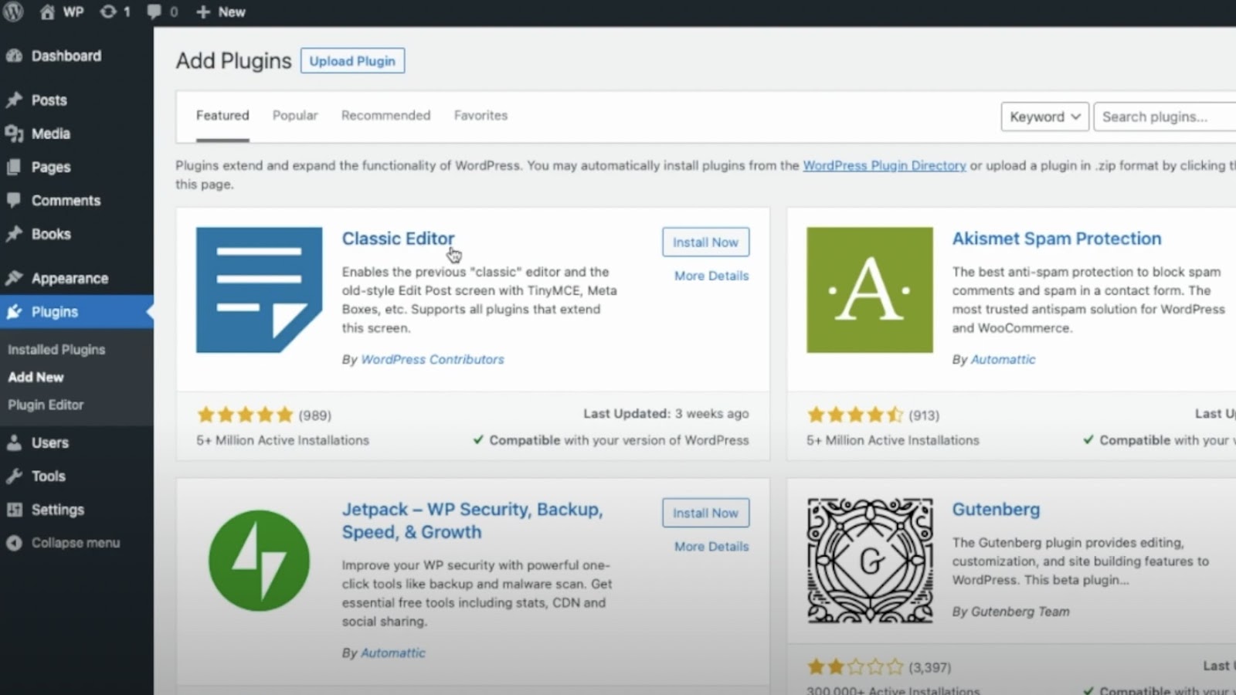Open Plugin Editor submenu item
The image size is (1236, 695).
click(46, 405)
